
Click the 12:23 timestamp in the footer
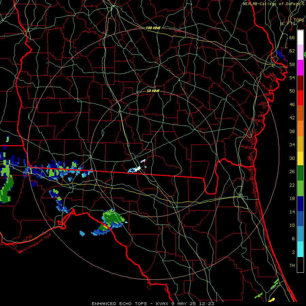207,304
